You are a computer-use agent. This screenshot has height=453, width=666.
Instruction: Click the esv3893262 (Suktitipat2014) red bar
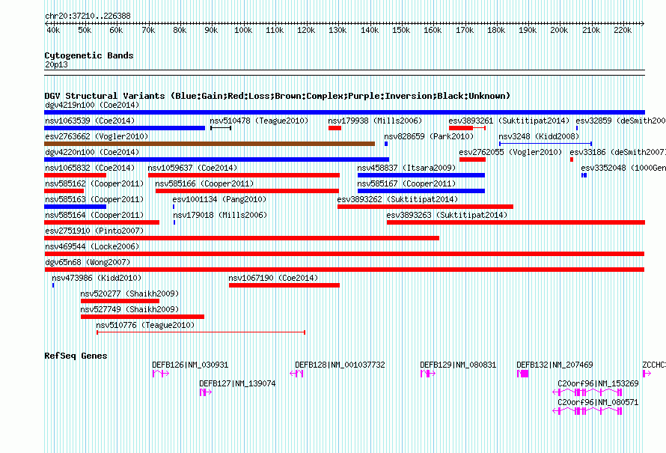425,207
